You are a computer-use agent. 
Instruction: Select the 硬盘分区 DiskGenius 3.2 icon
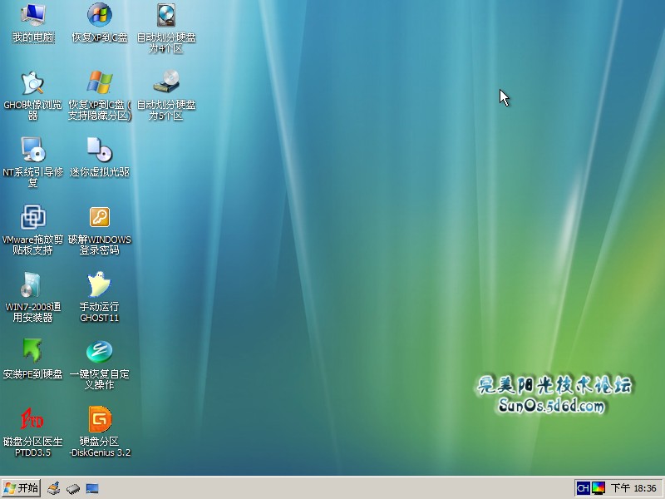pos(100,418)
